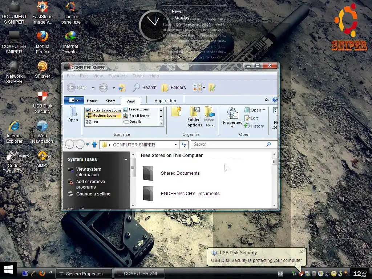Open the dropdown arrow beside ribbon Open
This screenshot has height=279, width=372.
[x=264, y=110]
